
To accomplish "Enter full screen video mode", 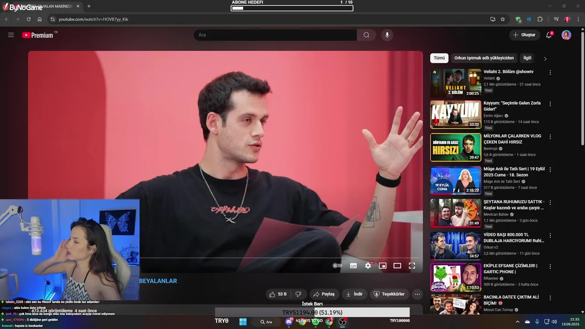I will click(412, 265).
